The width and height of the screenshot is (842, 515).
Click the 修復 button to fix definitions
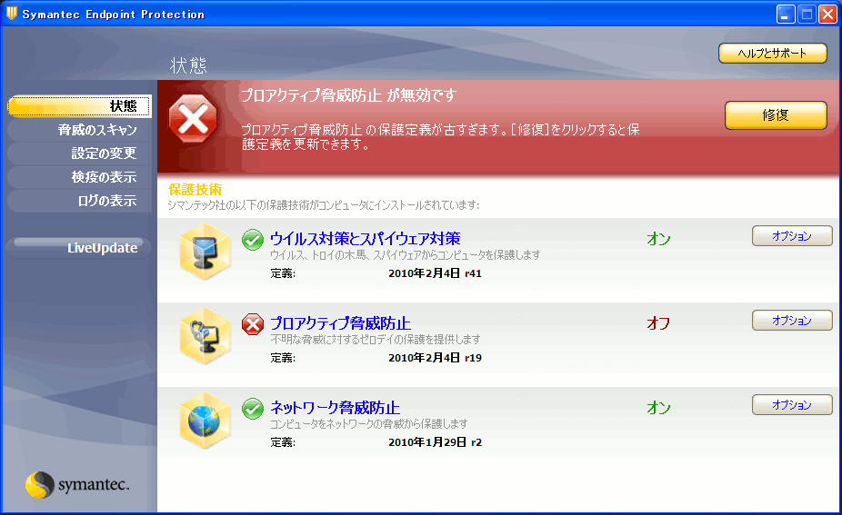pos(776,114)
